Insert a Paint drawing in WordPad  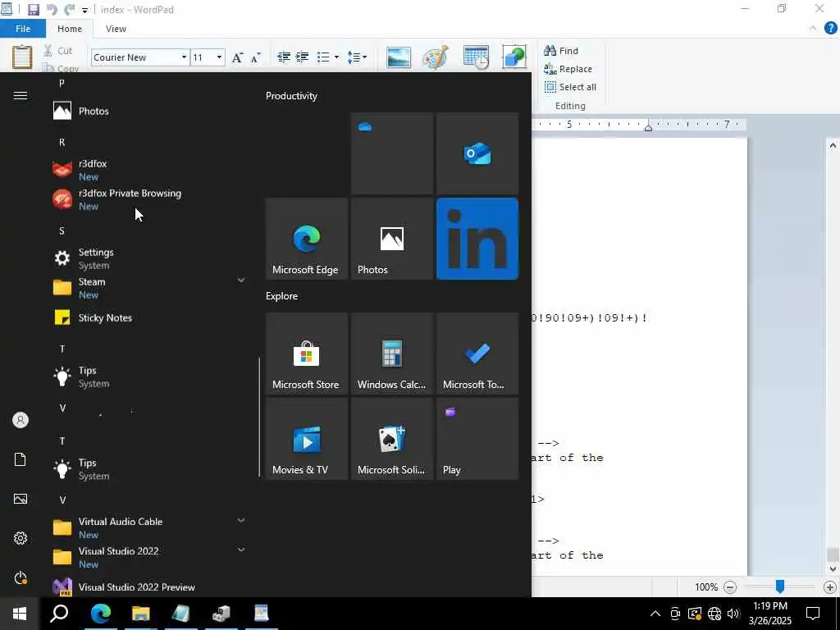(436, 57)
